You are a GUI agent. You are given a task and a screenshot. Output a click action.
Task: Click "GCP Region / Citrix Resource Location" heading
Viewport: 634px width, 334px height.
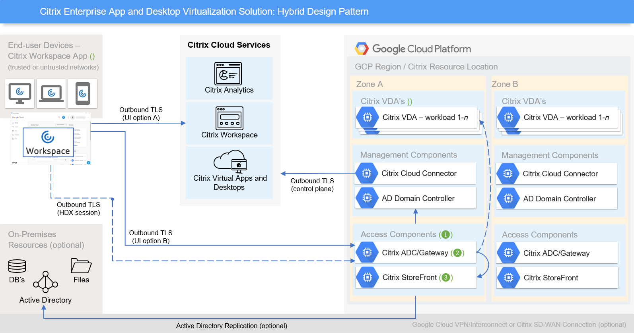click(x=426, y=67)
